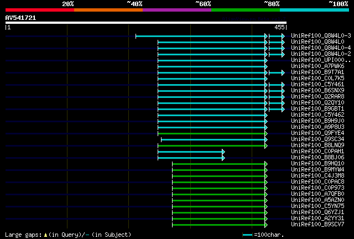Click the 455 end position marker

(280, 27)
